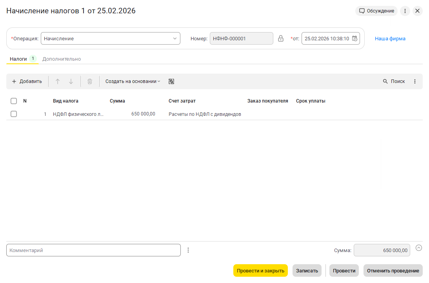Switch to the Дополнительно tab

click(62, 59)
